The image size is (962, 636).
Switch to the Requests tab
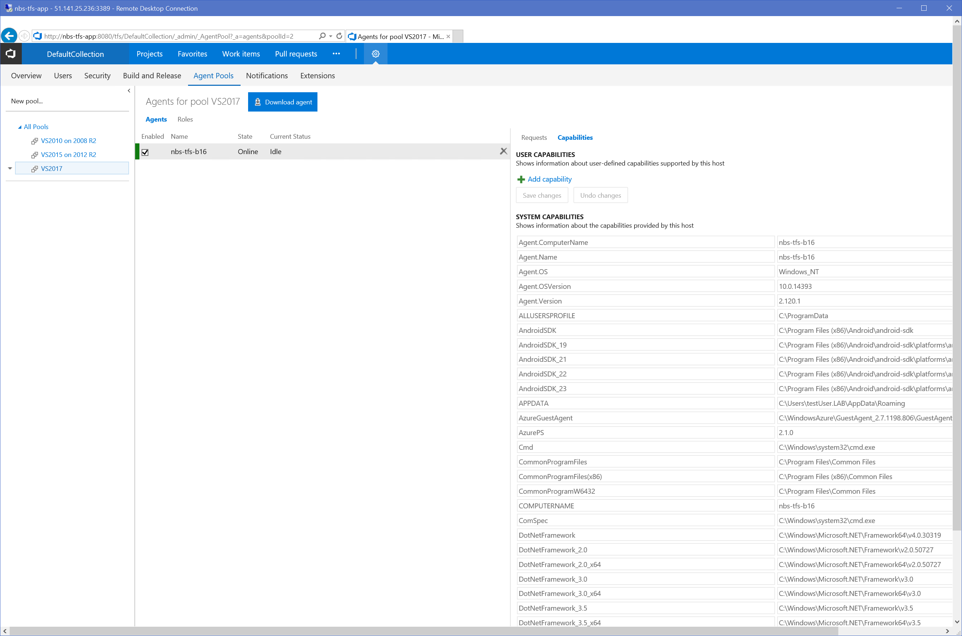pyautogui.click(x=534, y=138)
